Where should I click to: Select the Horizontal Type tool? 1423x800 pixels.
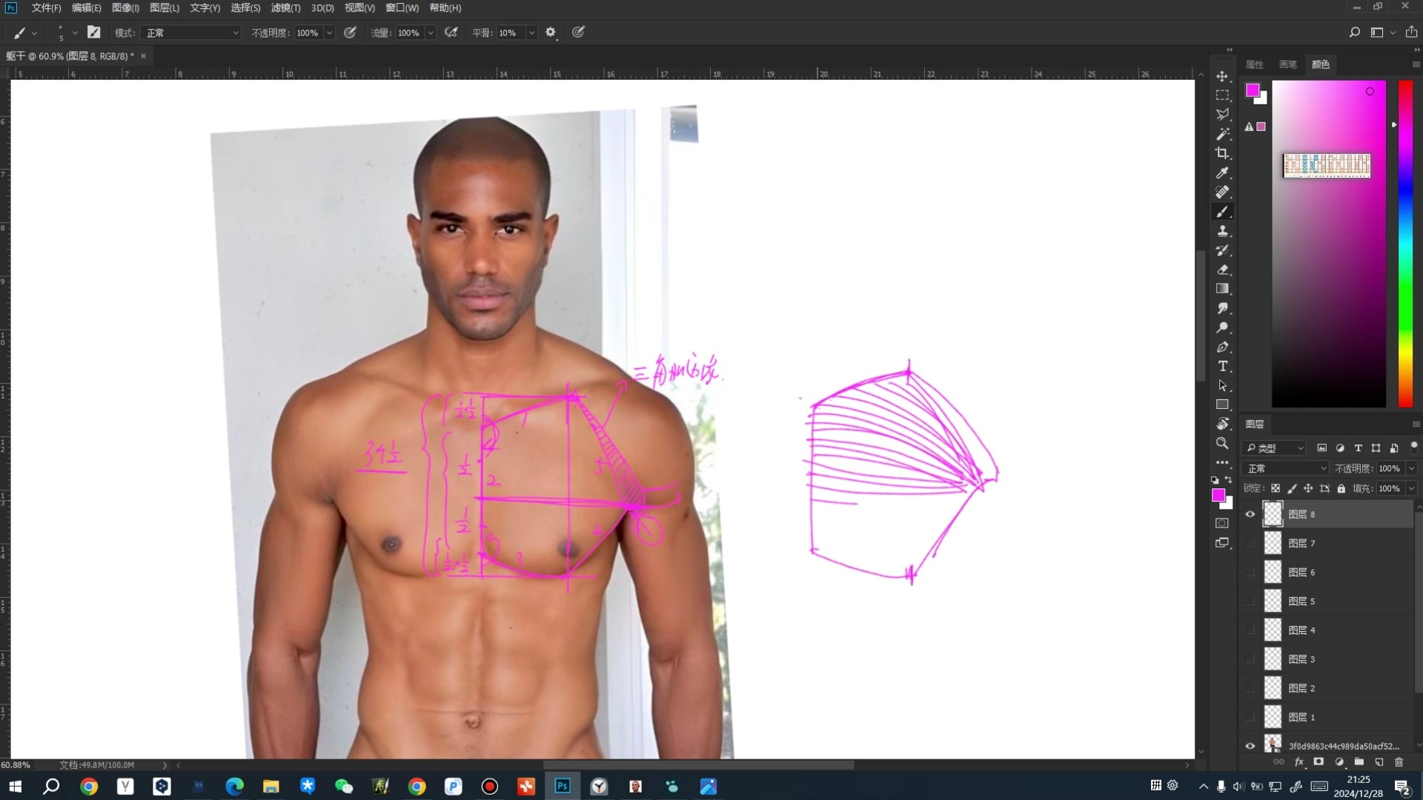(1222, 366)
